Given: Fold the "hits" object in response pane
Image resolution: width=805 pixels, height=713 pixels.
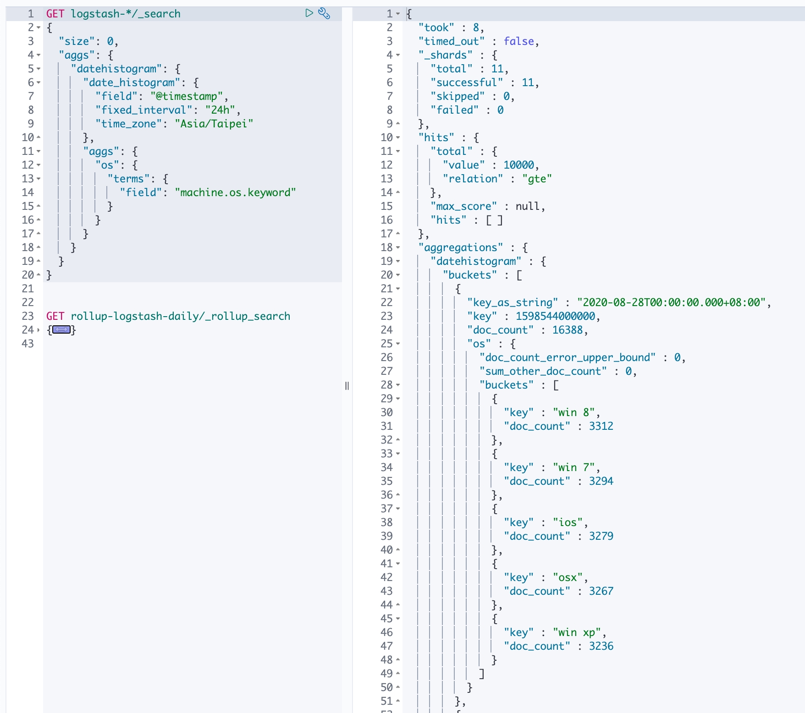Looking at the screenshot, I should click(398, 137).
